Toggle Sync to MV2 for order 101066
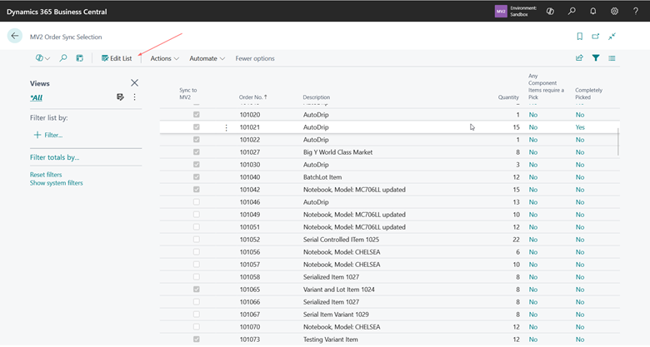This screenshot has height=347, width=650. (197, 302)
